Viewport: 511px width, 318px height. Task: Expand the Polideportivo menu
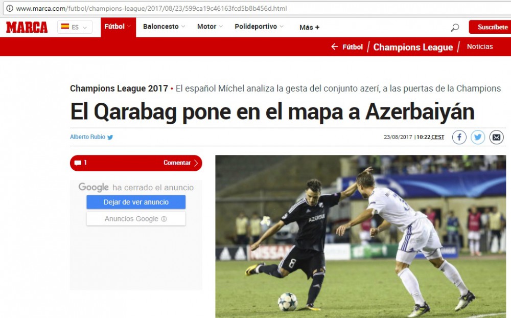[259, 27]
